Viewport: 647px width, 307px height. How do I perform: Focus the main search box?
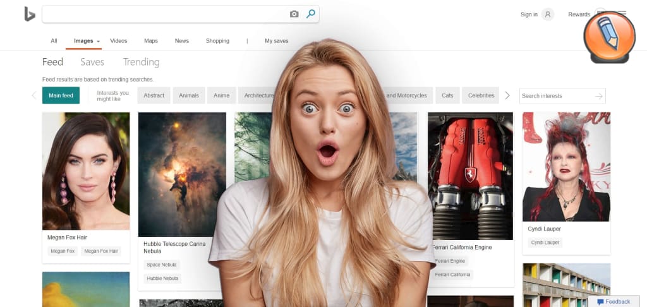click(x=181, y=14)
